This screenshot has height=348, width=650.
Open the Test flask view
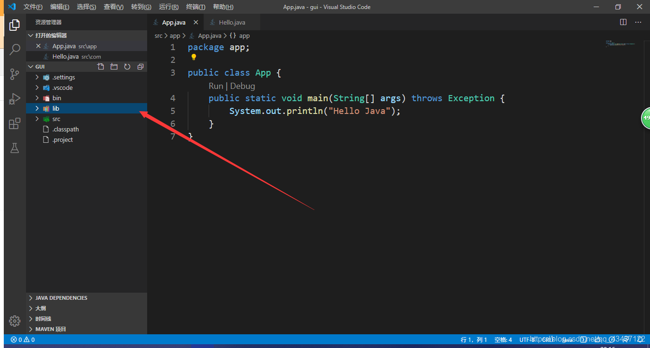click(x=15, y=148)
